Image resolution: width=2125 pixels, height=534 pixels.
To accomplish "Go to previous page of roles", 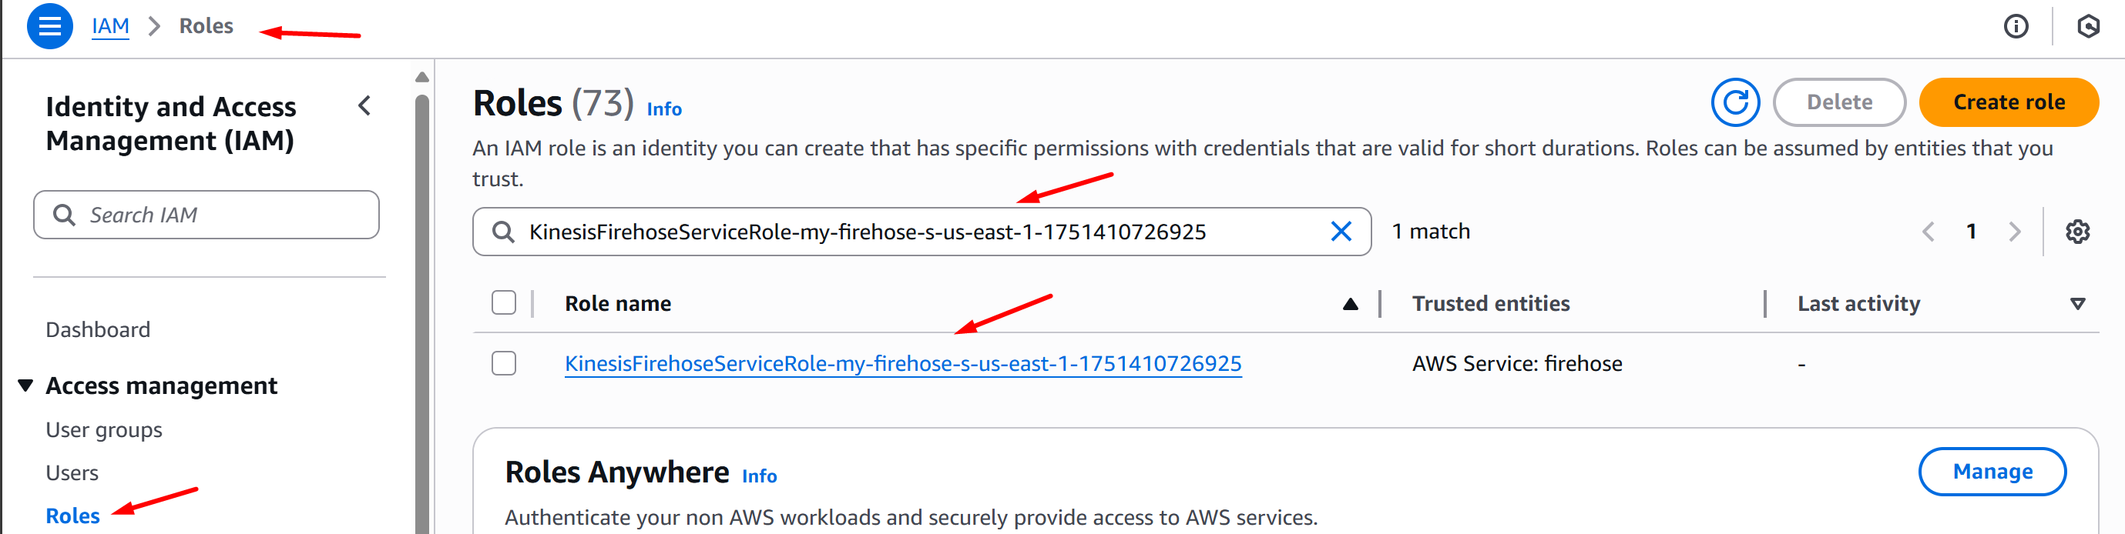I will coord(1928,232).
